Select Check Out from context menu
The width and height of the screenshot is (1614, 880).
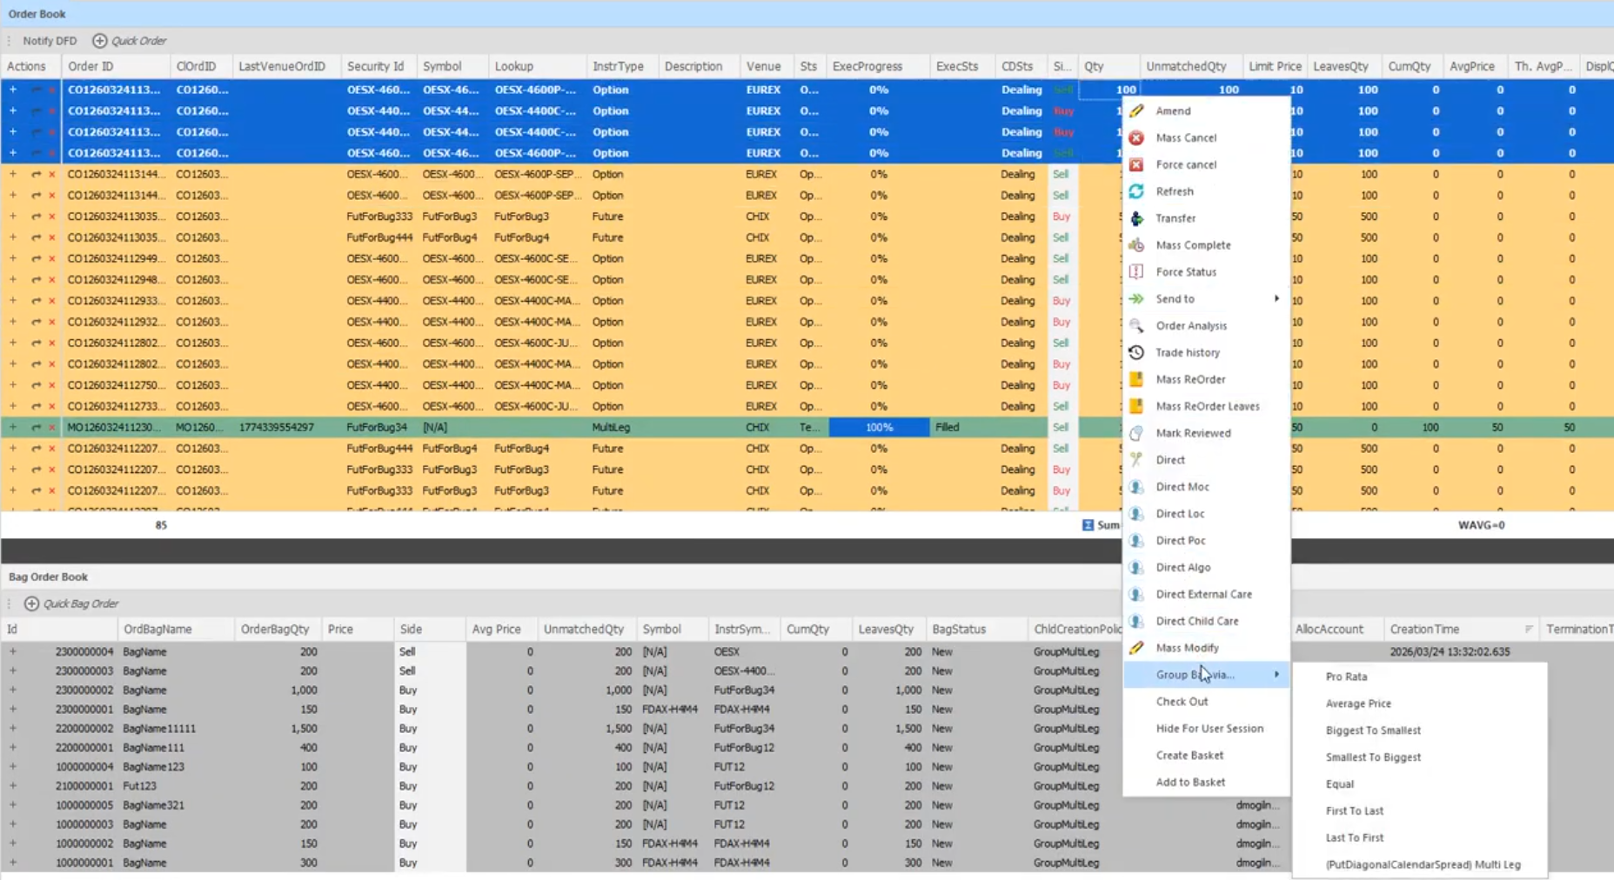[1182, 702]
